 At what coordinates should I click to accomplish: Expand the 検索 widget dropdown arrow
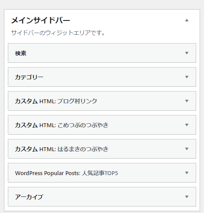(187, 53)
